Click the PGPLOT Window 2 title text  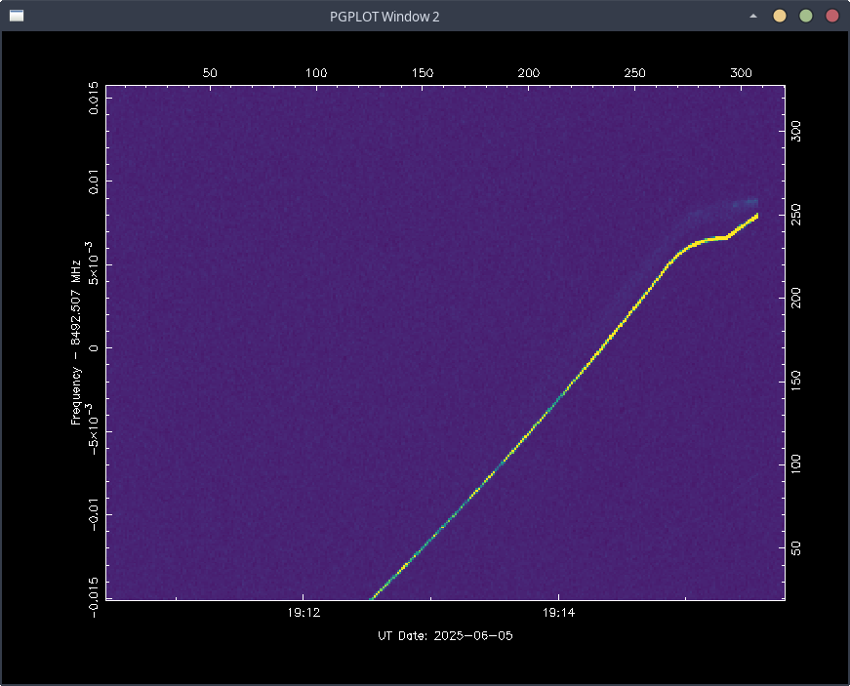tap(425, 16)
